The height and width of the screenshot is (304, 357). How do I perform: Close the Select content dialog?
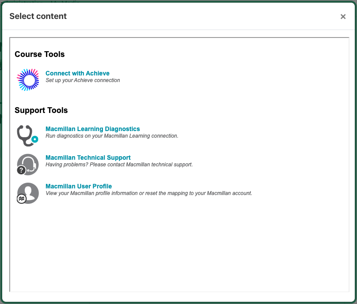coord(343,17)
